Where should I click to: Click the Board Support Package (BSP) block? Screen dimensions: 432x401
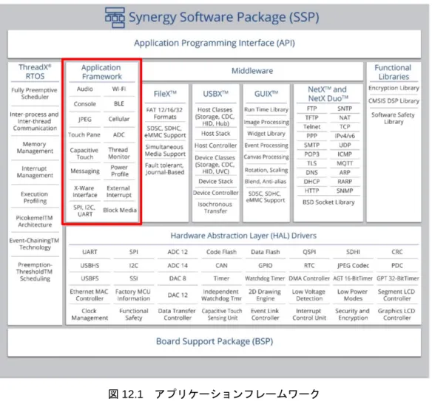coord(215,343)
